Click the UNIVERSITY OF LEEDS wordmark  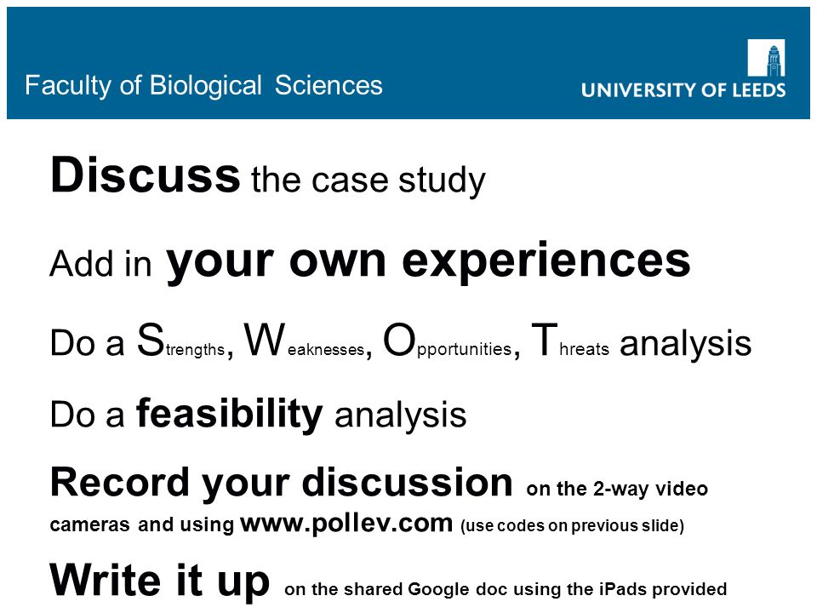pos(683,90)
